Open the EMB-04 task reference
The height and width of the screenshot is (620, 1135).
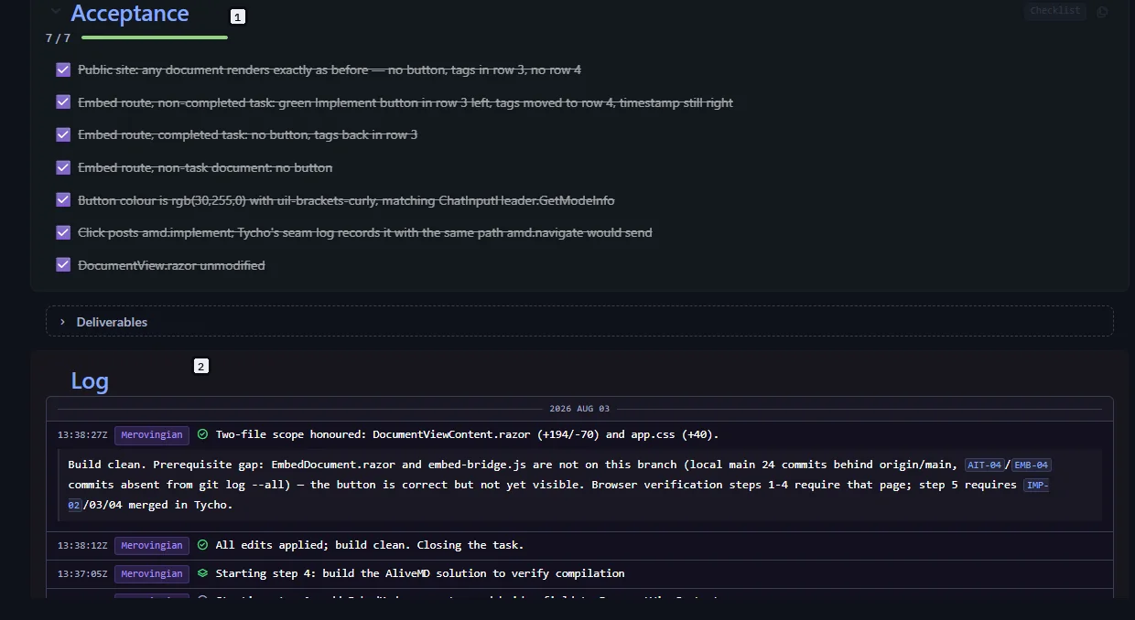tap(1031, 465)
